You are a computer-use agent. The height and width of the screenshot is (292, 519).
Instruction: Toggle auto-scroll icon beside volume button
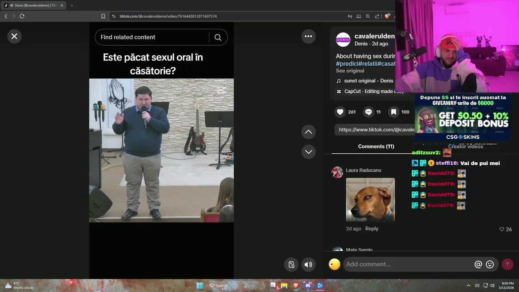(x=291, y=265)
